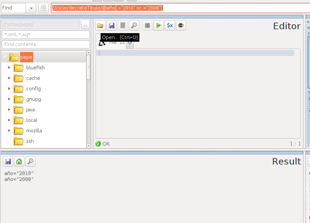Click the Save icon in Editor toolbar

pyautogui.click(x=111, y=26)
